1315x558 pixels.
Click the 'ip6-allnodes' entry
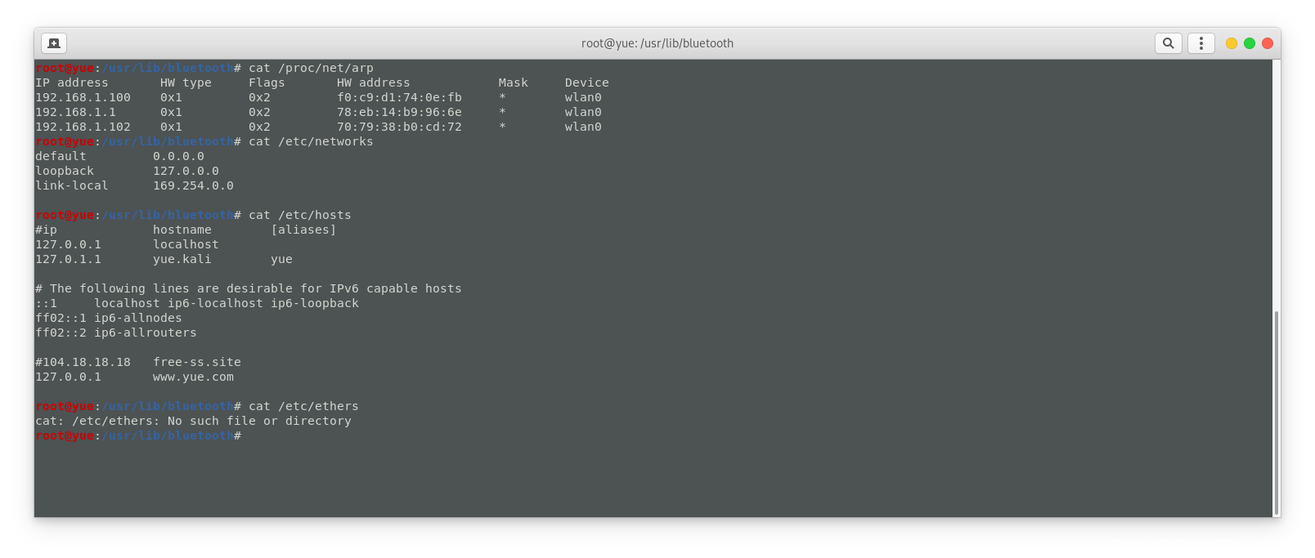click(138, 318)
